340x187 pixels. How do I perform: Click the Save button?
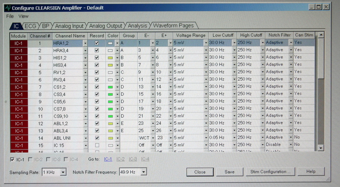click(x=230, y=172)
